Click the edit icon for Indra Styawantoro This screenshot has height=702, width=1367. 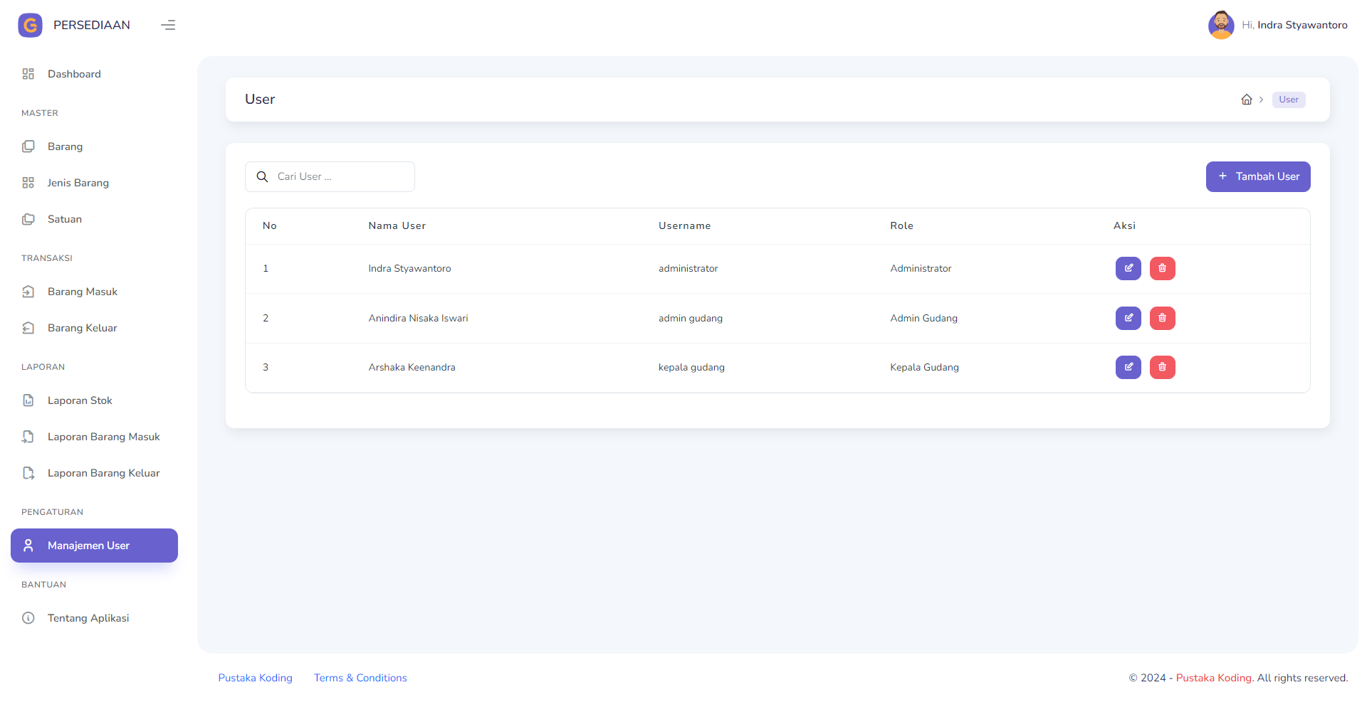click(x=1128, y=268)
